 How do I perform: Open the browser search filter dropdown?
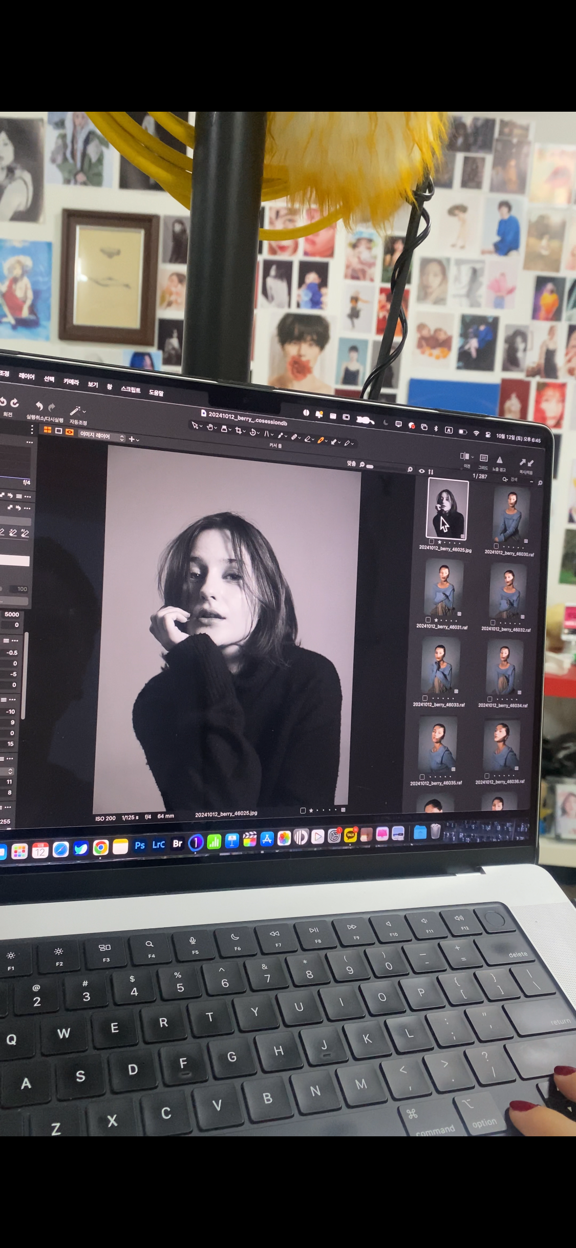[x=505, y=480]
